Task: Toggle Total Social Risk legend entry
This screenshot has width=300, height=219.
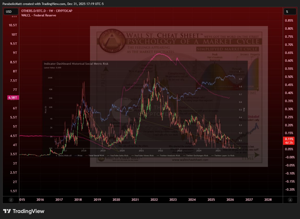Action: point(95,155)
